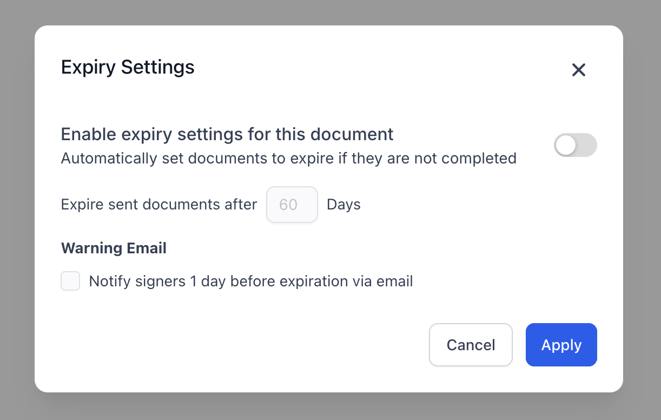Close the Expiry Settings dialog with X
Image resolution: width=661 pixels, height=420 pixels.
(579, 70)
